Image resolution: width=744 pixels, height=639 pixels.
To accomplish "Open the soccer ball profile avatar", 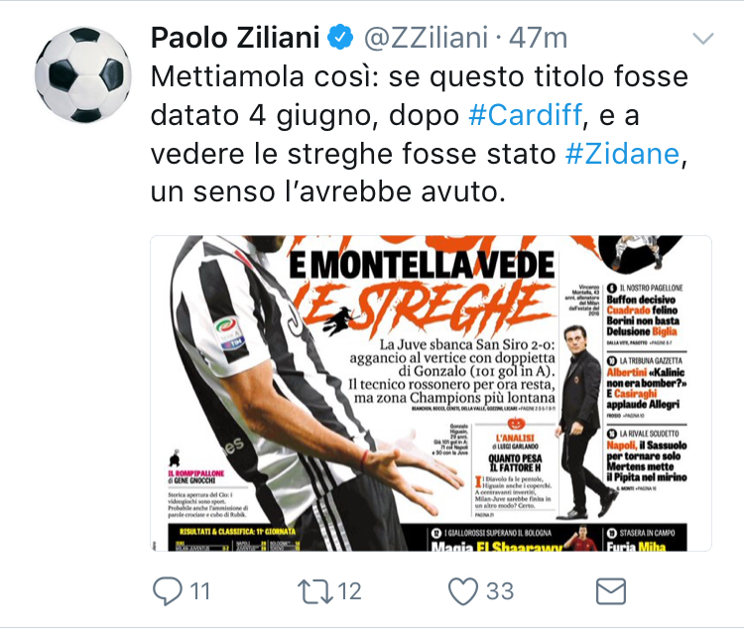I will click(83, 75).
